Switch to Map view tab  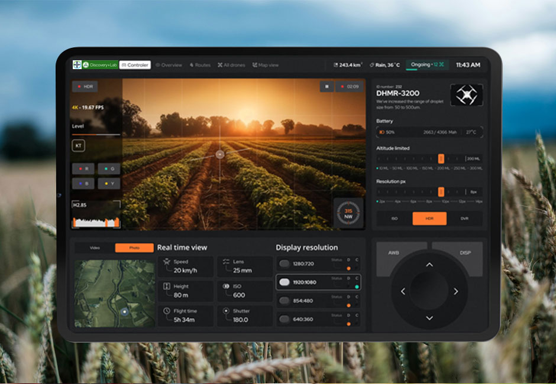point(265,65)
